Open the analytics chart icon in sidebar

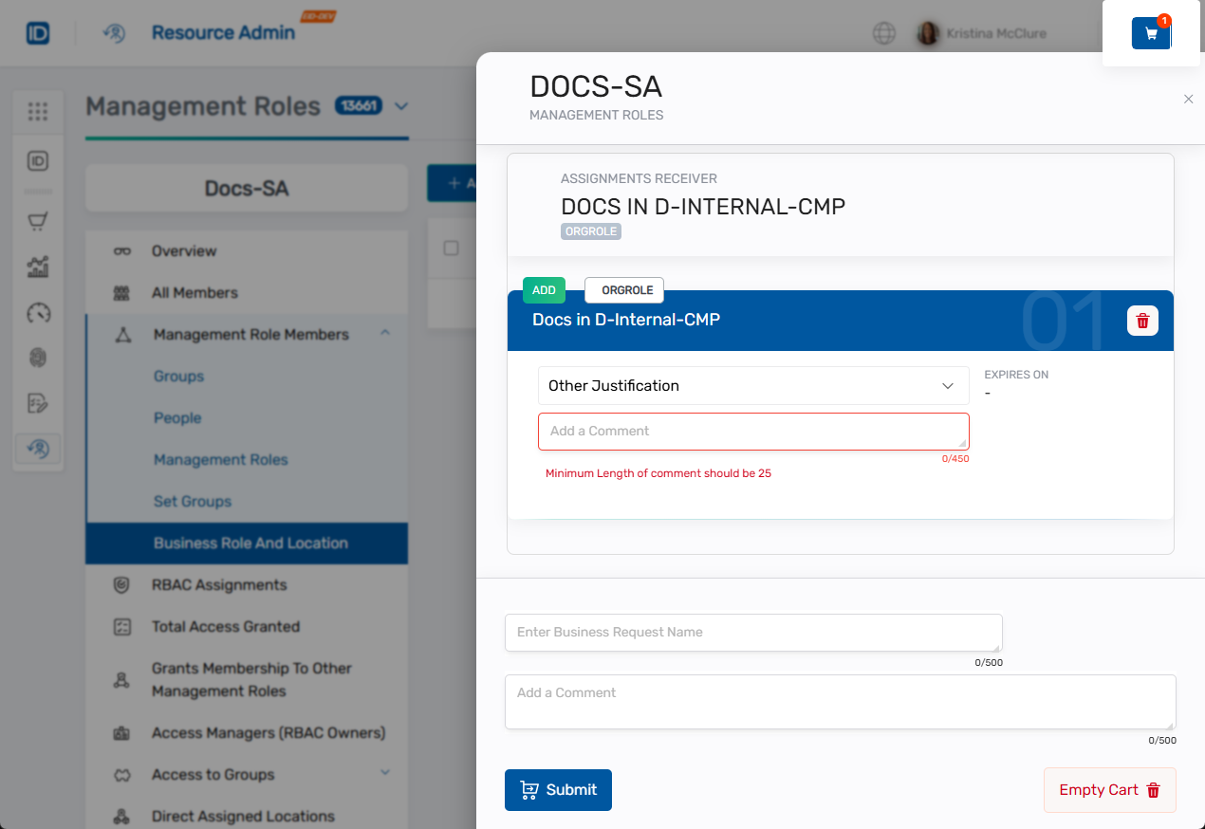38,267
